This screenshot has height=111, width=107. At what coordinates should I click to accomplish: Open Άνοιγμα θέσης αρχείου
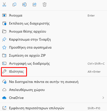[x=53, y=32]
